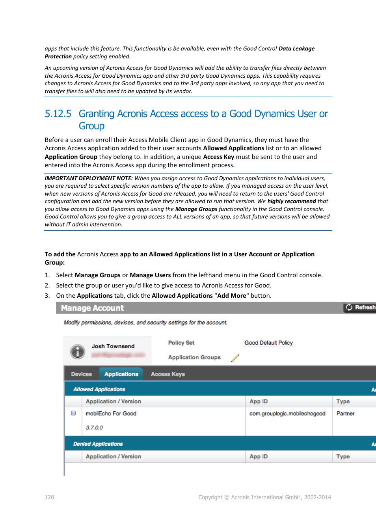Click the Policy Set label
The width and height of the screenshot is (376, 532).
click(x=181, y=343)
